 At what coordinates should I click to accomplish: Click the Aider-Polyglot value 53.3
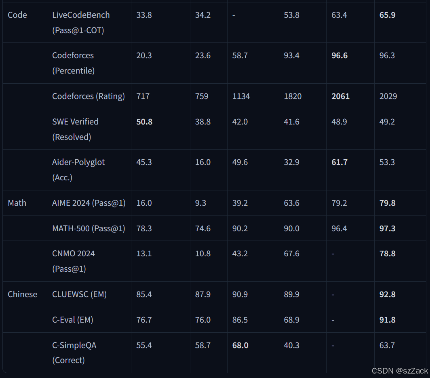pyautogui.click(x=387, y=162)
